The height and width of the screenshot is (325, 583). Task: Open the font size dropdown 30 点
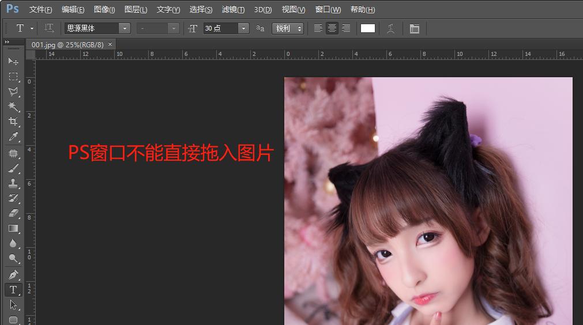243,28
